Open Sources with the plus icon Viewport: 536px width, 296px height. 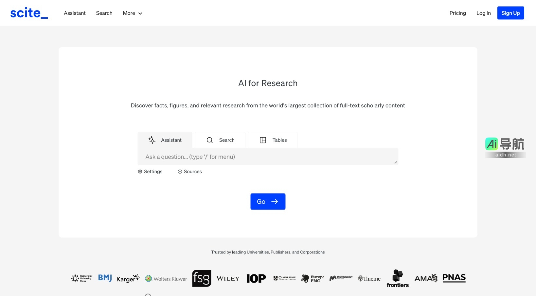pyautogui.click(x=190, y=172)
